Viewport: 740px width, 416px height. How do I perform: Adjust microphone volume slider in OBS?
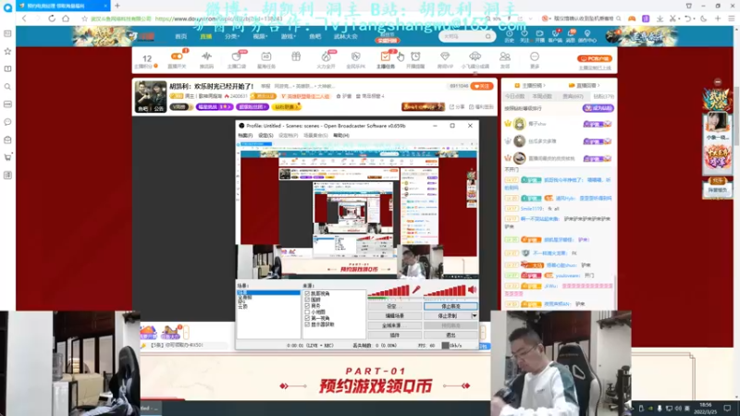tap(388, 290)
